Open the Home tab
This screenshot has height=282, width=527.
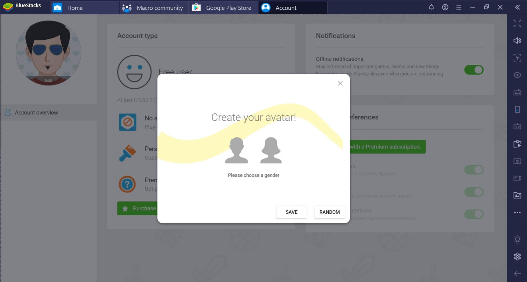click(x=75, y=8)
